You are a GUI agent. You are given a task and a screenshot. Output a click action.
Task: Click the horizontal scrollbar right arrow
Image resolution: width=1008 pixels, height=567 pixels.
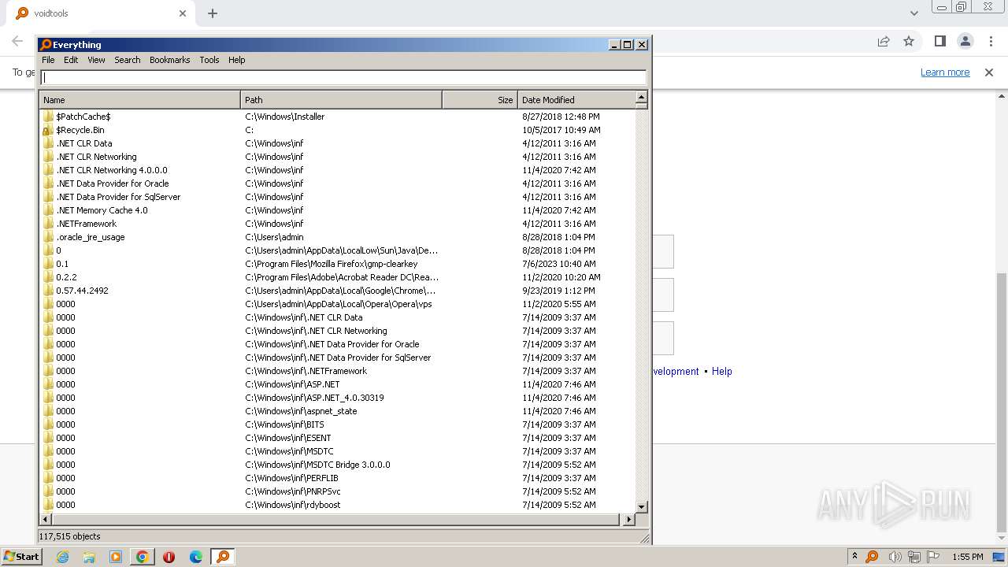pyautogui.click(x=628, y=520)
